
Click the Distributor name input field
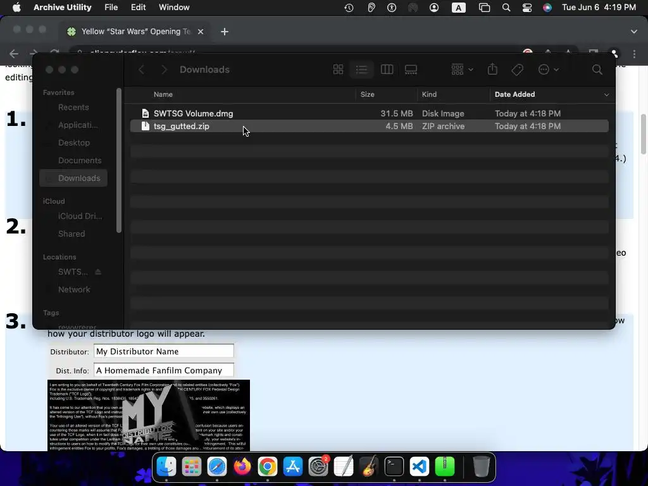coord(164,351)
